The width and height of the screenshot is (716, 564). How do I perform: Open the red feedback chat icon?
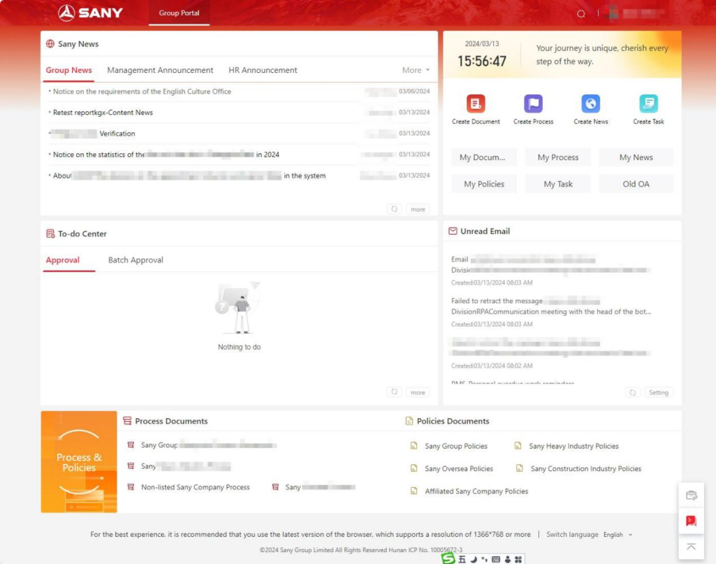pyautogui.click(x=691, y=521)
